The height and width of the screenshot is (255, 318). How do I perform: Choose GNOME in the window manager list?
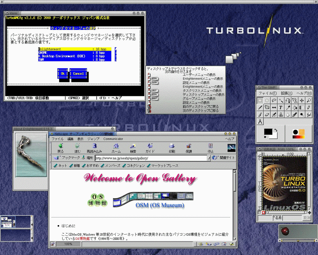point(75,53)
